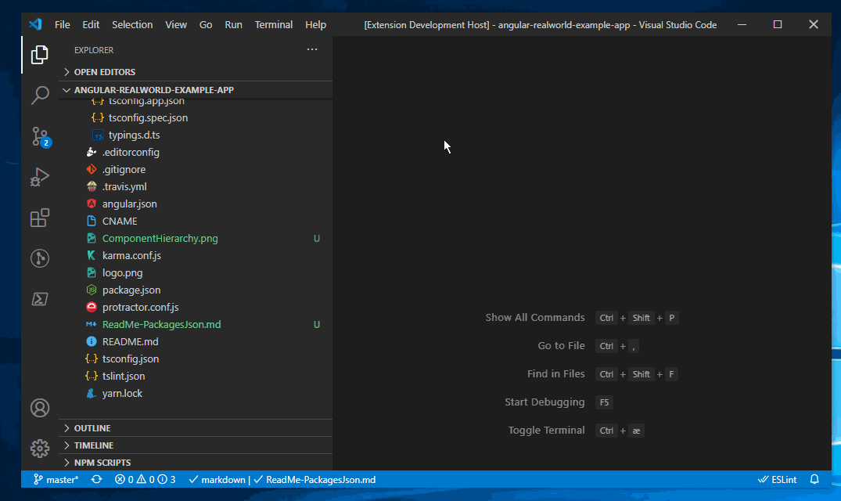841x501 pixels.
Task: Click ReadMe-PackagesJson.md status bar item
Action: pos(314,480)
